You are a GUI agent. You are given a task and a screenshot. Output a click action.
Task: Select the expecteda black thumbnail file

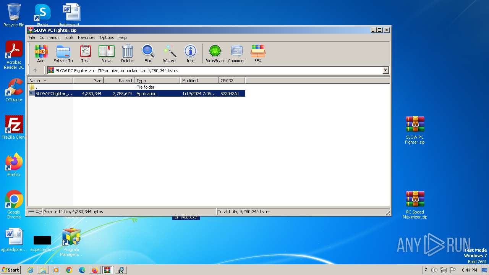click(42, 243)
